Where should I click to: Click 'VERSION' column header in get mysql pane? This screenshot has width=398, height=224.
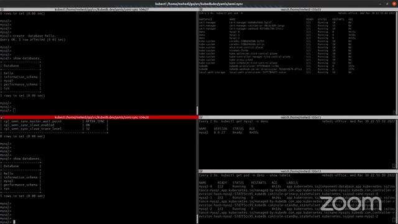[220, 129]
